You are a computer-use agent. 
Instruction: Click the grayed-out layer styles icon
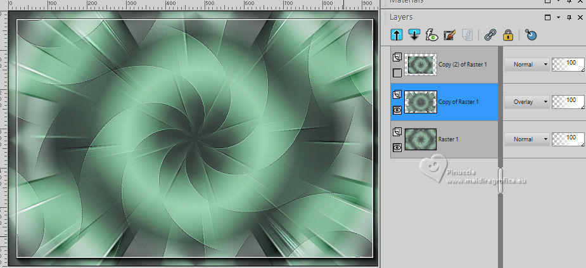pyautogui.click(x=467, y=35)
